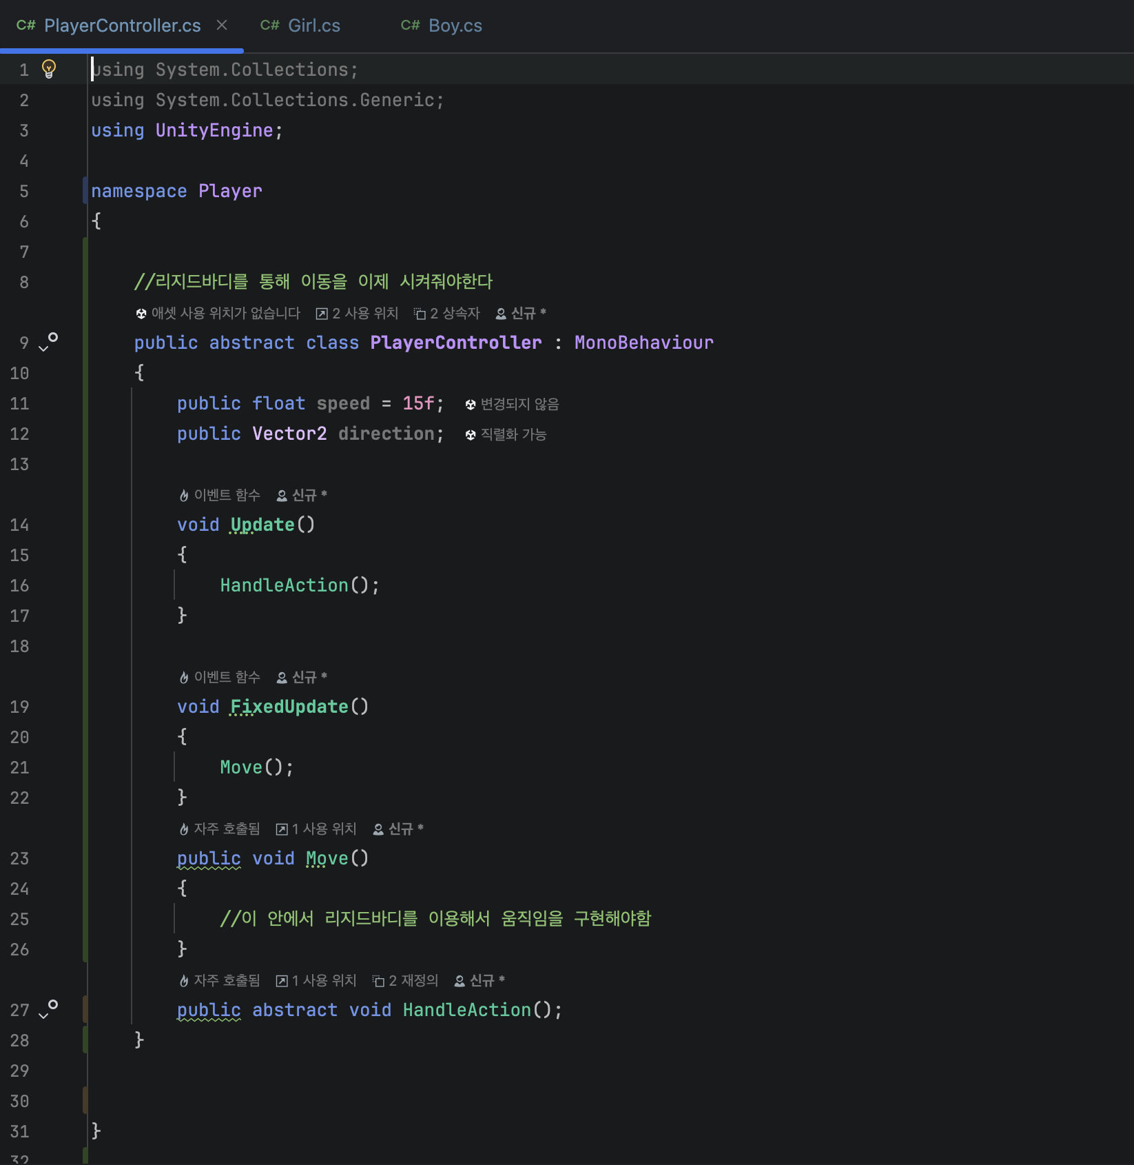1134x1165 pixels.
Task: Click Unity icon beside '직렬화 가능'
Action: coord(471,436)
